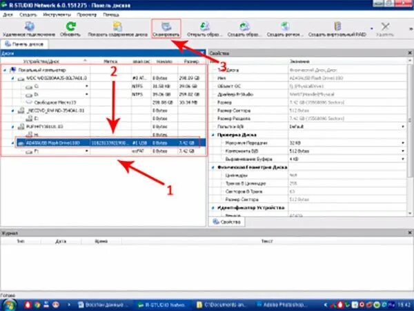
Task: Click the Windows Start button
Action: click(9, 305)
